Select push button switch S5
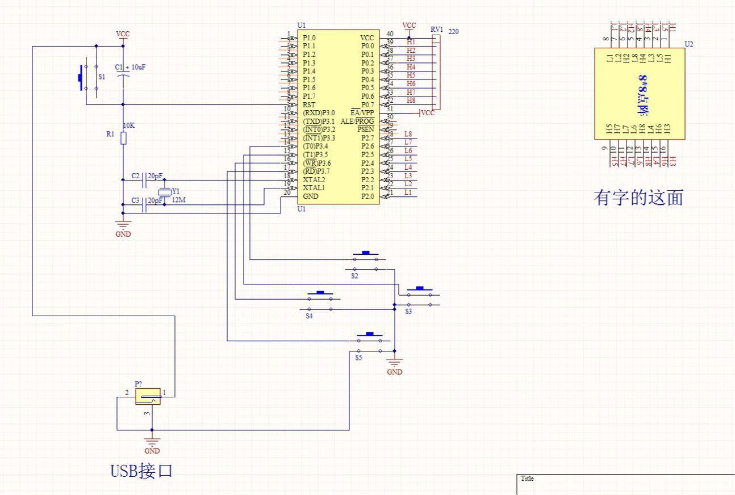Screen dimensions: 735x495 click(x=370, y=342)
